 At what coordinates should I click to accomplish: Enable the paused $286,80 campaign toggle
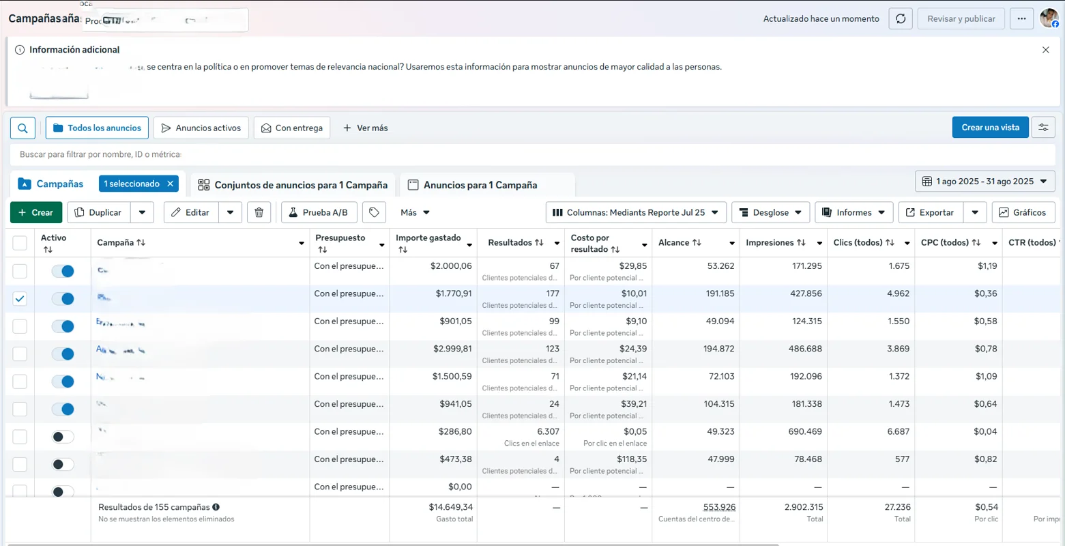(63, 437)
